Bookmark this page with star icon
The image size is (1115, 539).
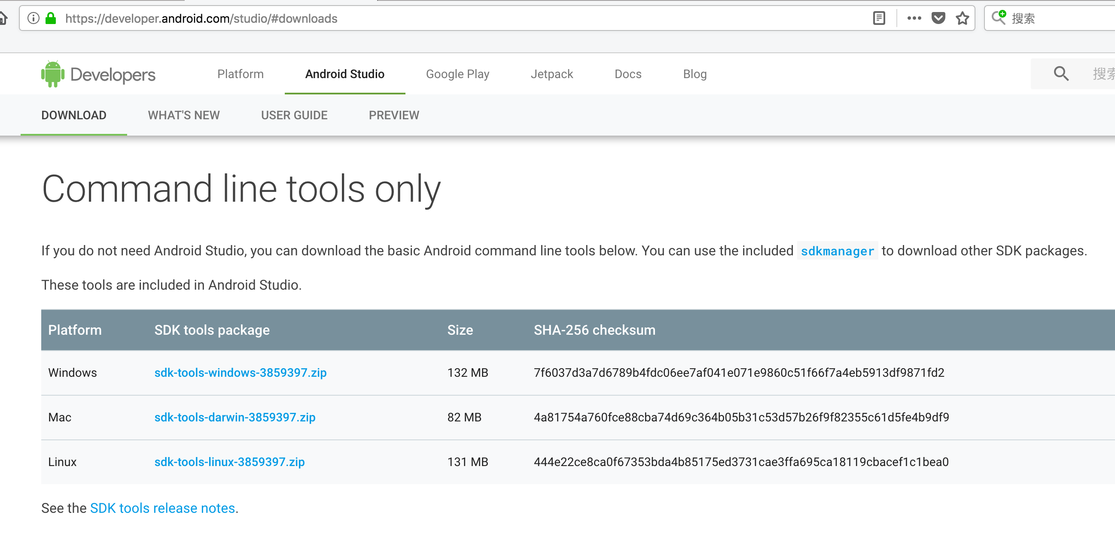962,18
